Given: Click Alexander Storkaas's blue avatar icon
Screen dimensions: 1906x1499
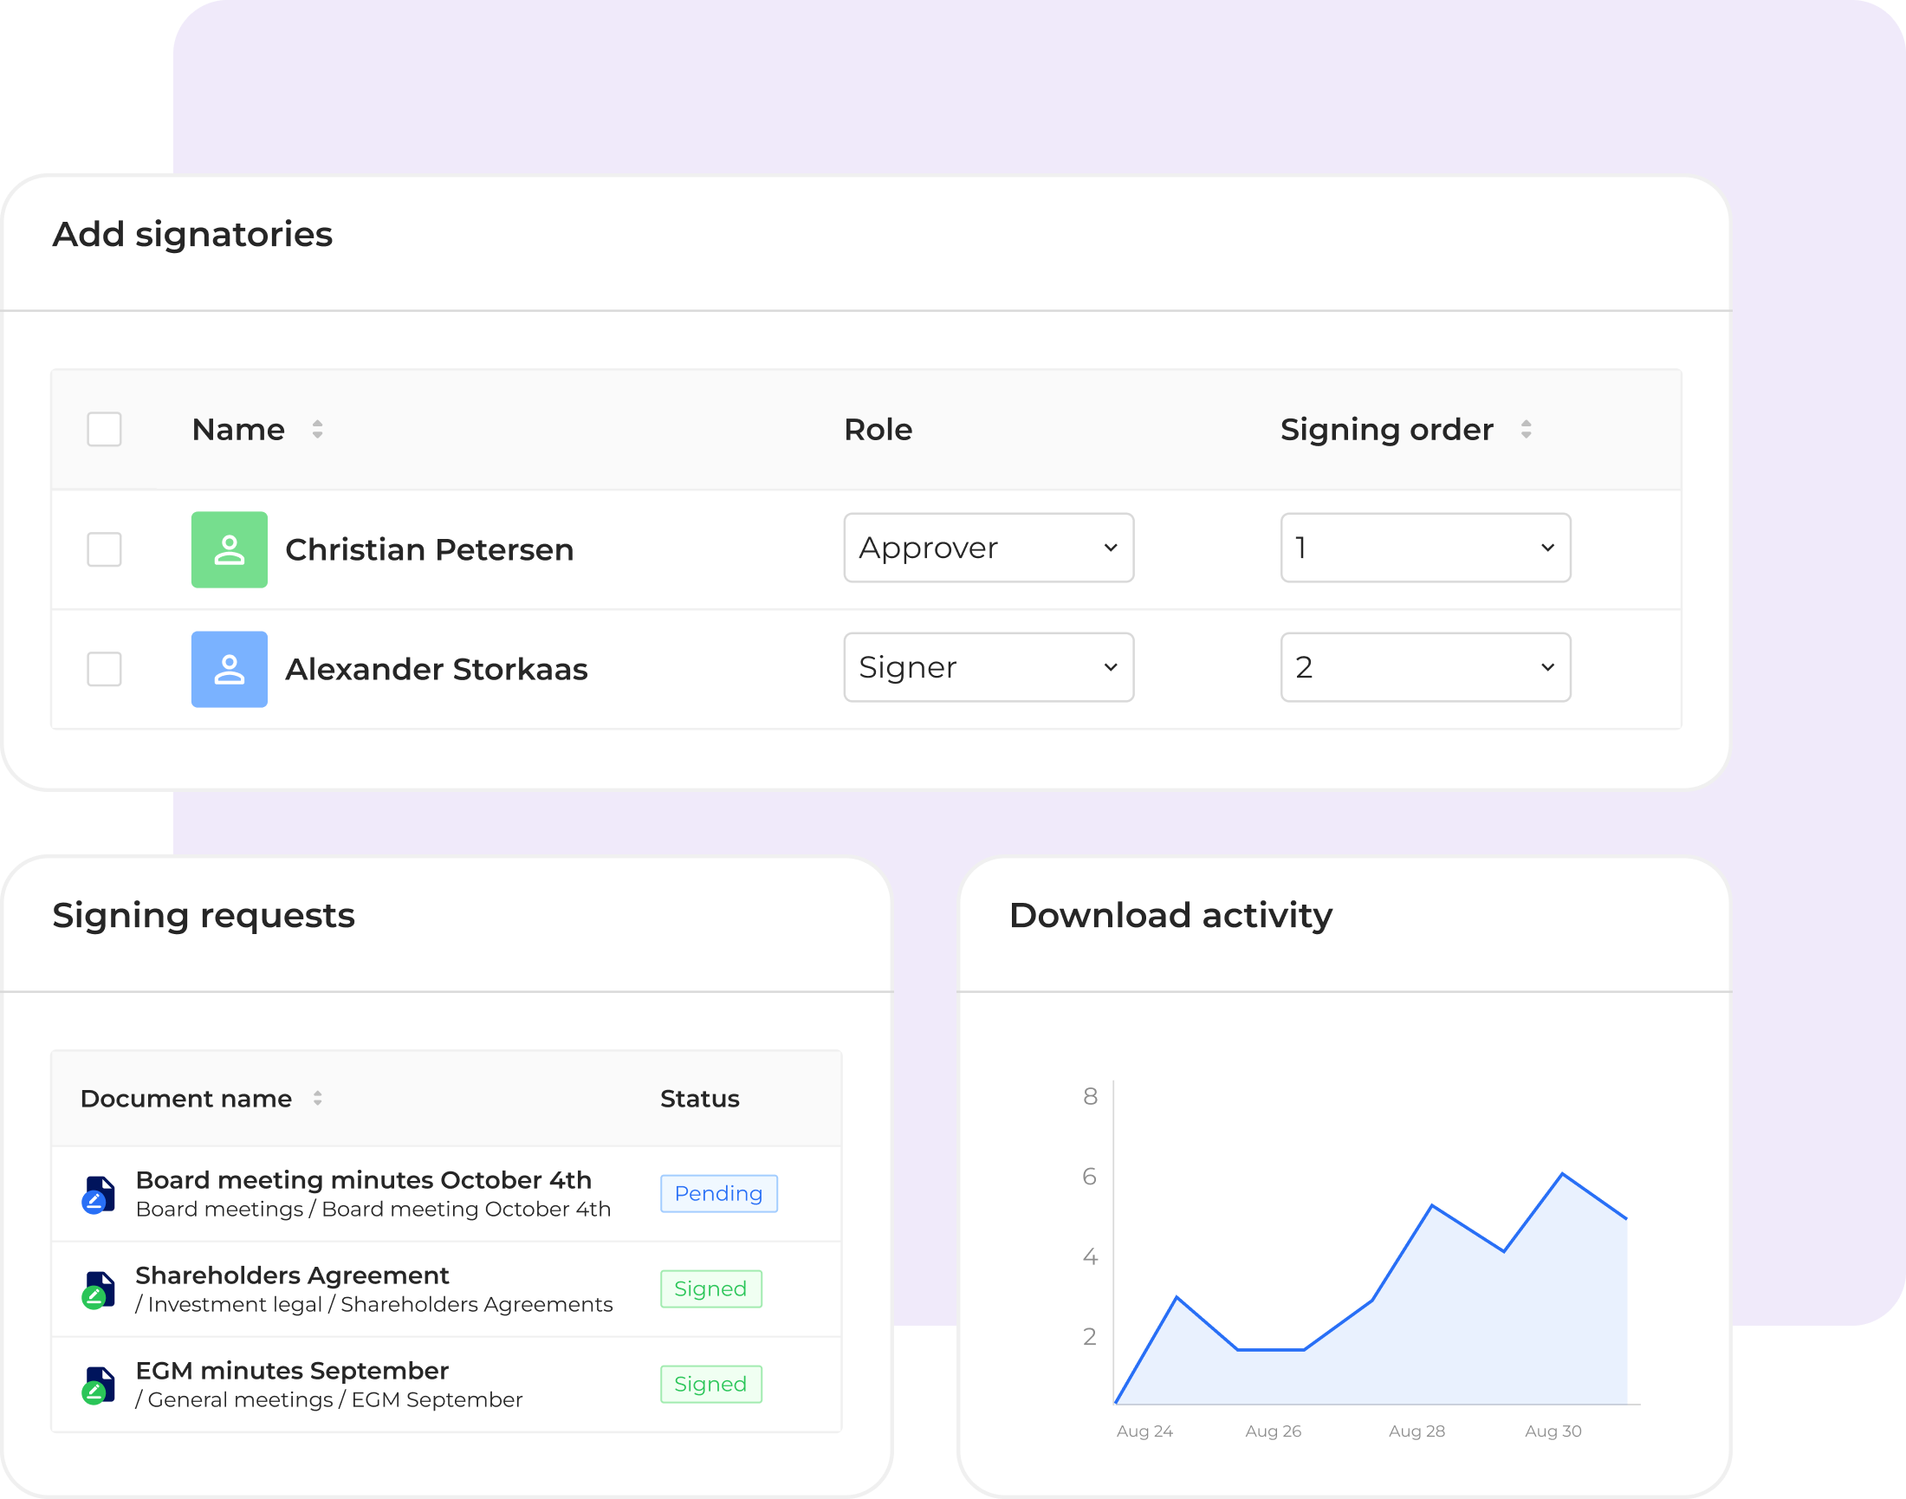Looking at the screenshot, I should [x=229, y=669].
